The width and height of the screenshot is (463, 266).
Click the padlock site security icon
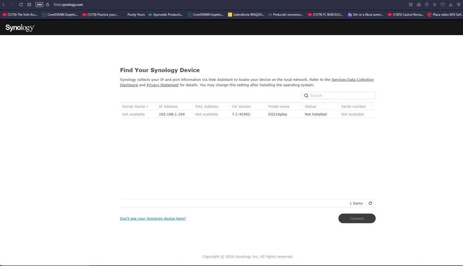(x=48, y=5)
